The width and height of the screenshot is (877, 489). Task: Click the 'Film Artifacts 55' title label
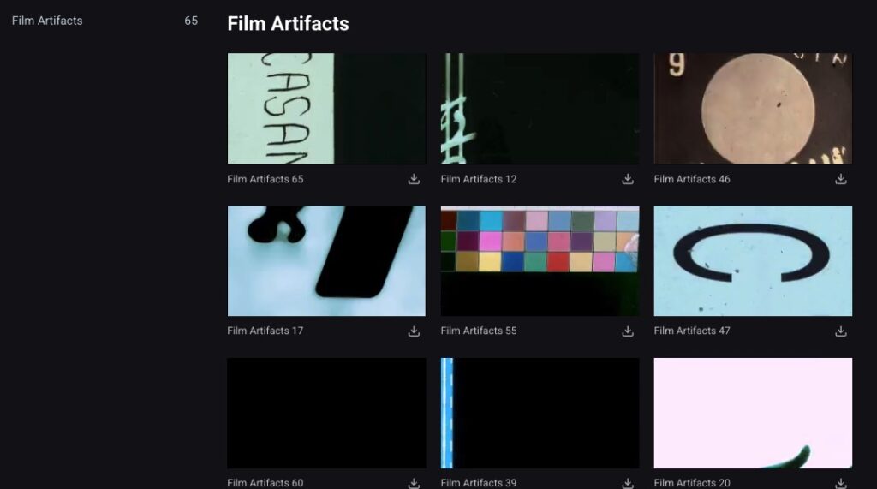479,331
